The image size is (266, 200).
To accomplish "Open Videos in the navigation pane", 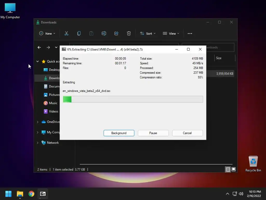I will tap(51, 111).
